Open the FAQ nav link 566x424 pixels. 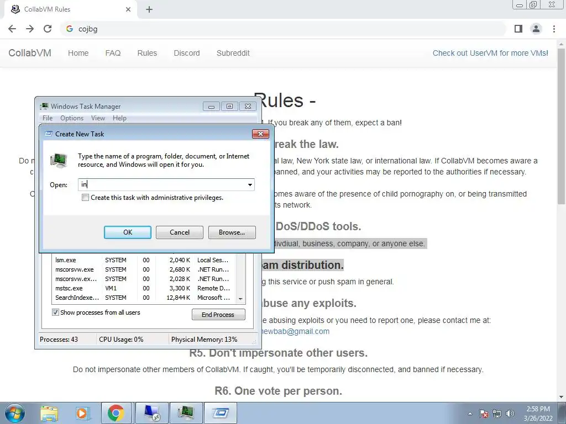click(x=113, y=53)
